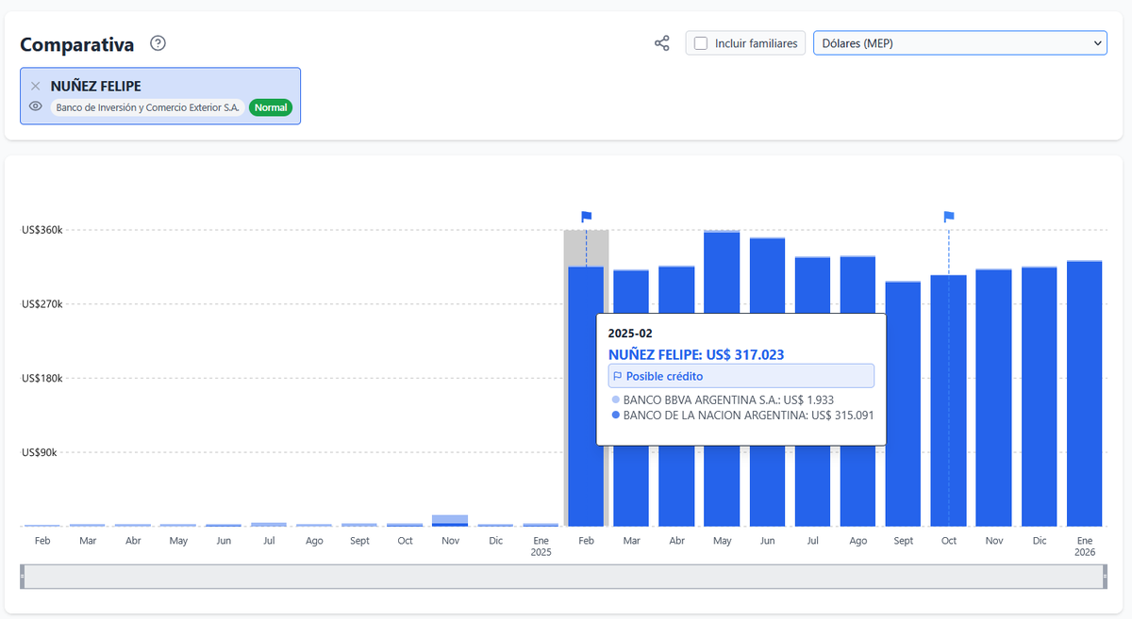The image size is (1132, 619).
Task: Click the flag marker above Oct 2025
Action: click(949, 217)
